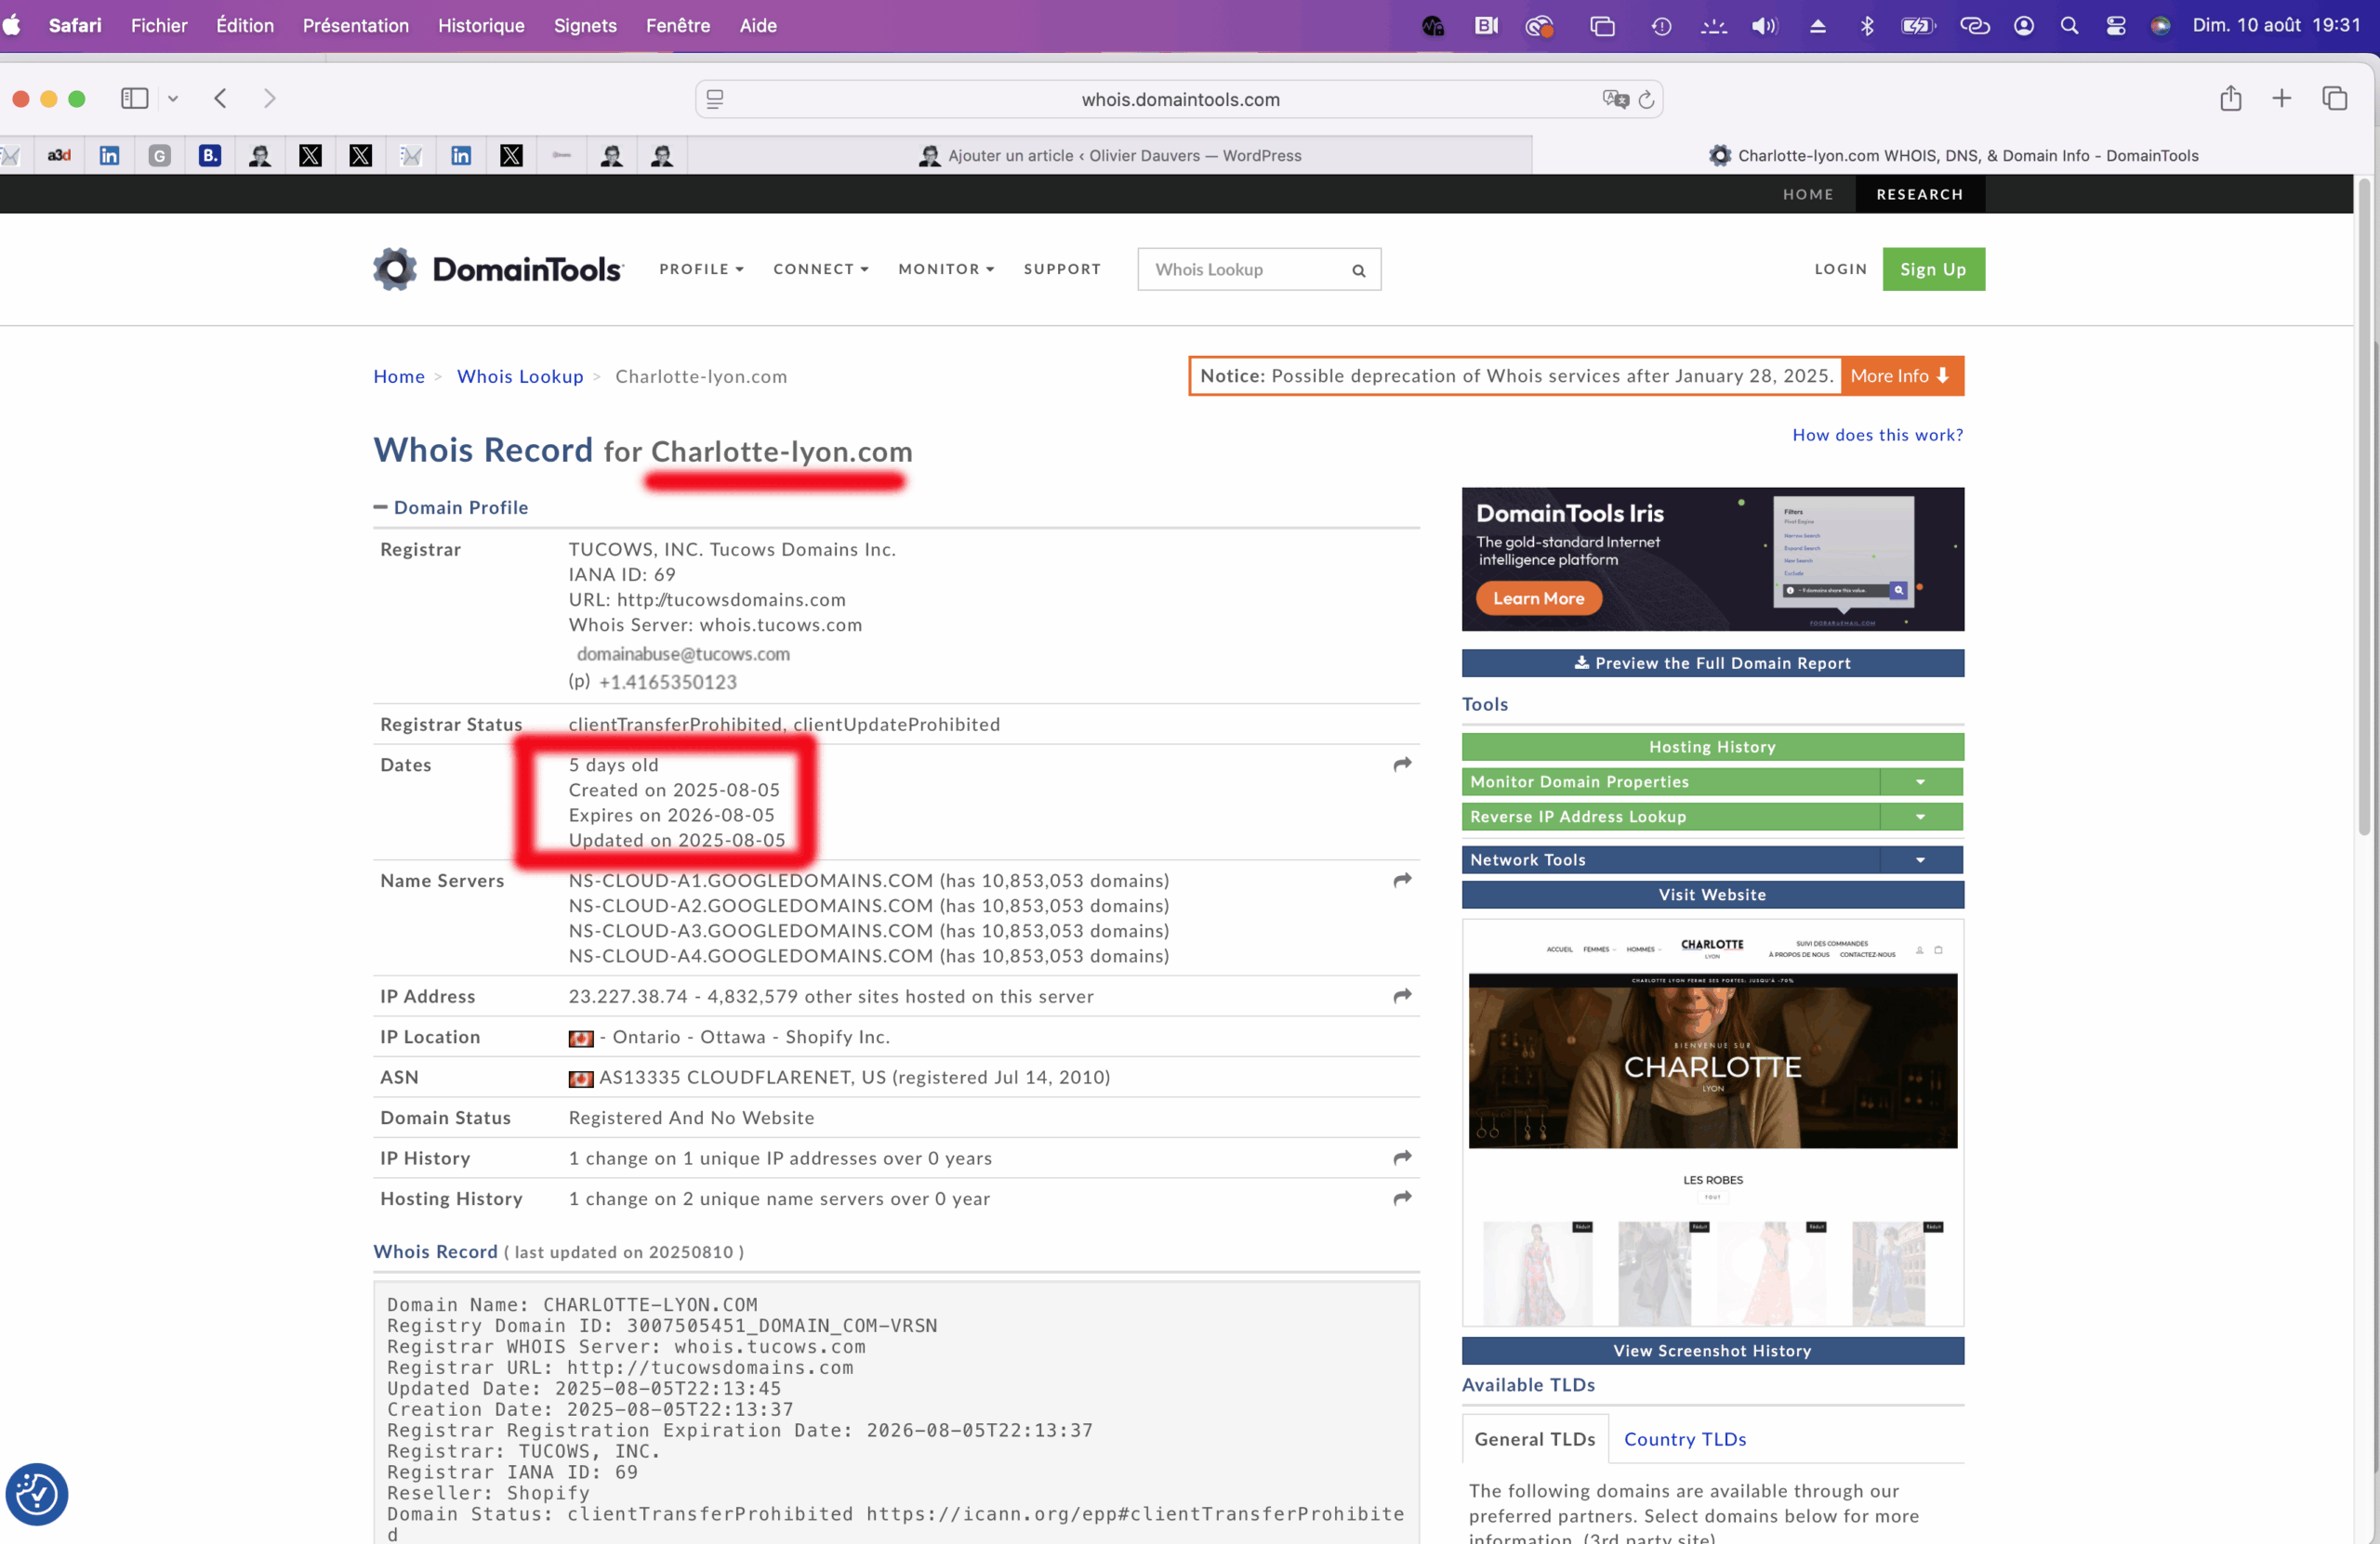Viewport: 2380px width, 1544px height.
Task: Open the Time Machine menu bar icon
Action: coord(1661,26)
